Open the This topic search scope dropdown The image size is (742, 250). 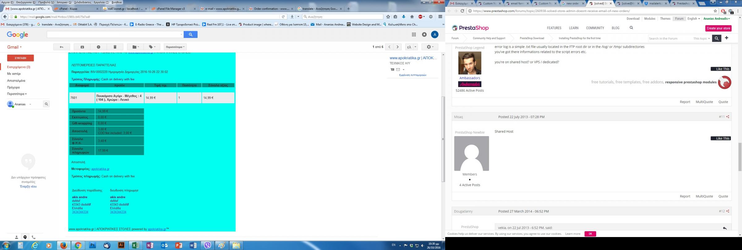[x=701, y=39]
